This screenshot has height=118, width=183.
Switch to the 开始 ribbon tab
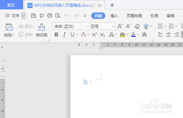[x=98, y=16]
